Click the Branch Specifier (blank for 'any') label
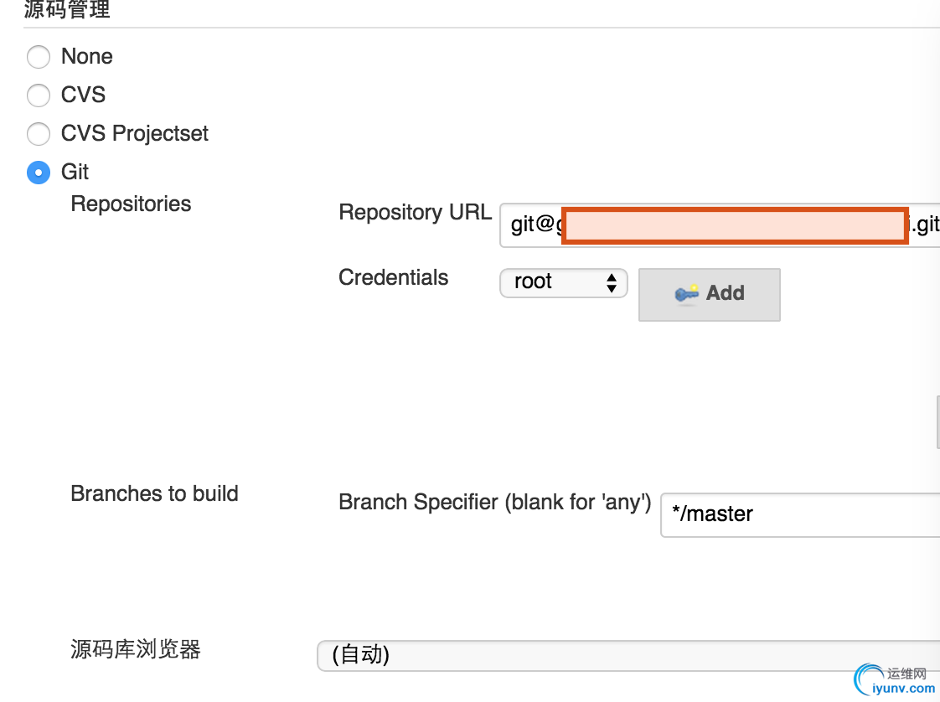 pos(494,503)
